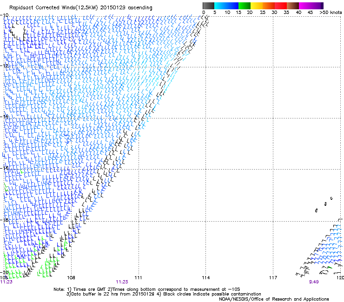The image size is (344, 302).
Task: Pick the cyan segment of the color bar
Action: (x=220, y=6)
